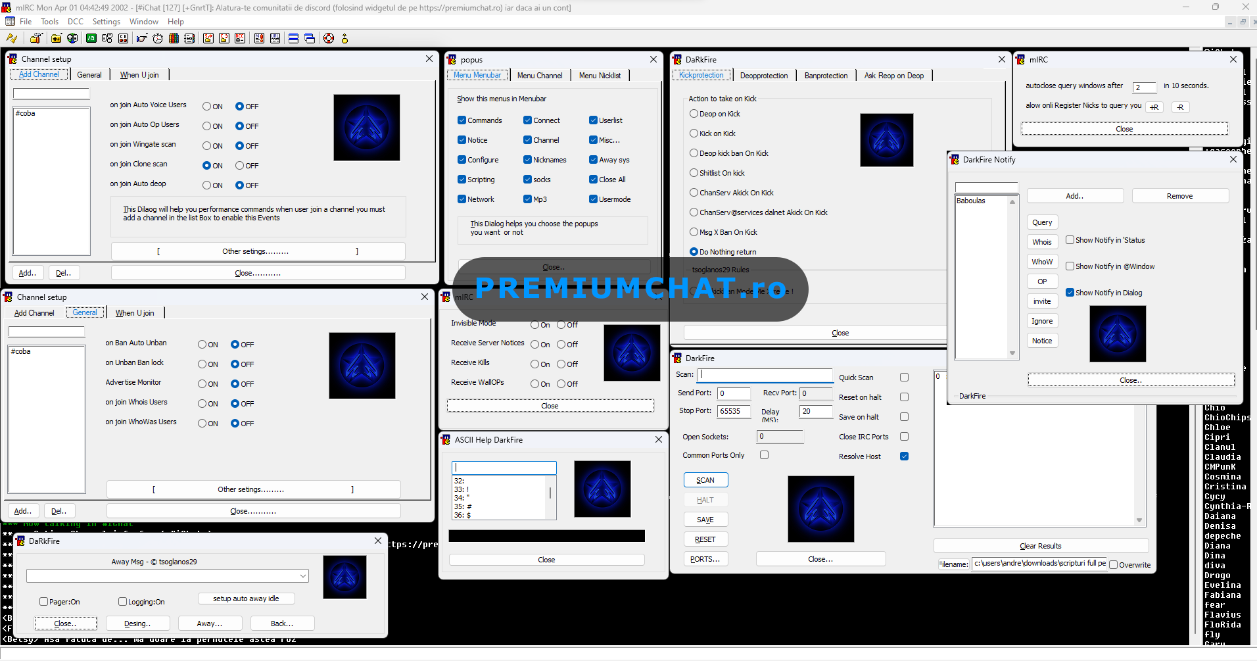This screenshot has width=1257, height=661.
Task: Open the Help lifebuoy toolbar icon
Action: coord(329,38)
